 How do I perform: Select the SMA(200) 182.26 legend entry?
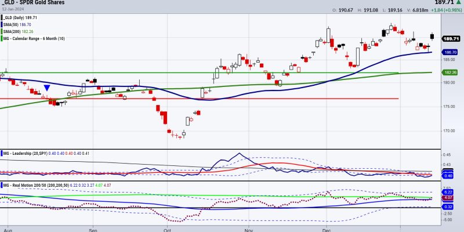(18, 31)
